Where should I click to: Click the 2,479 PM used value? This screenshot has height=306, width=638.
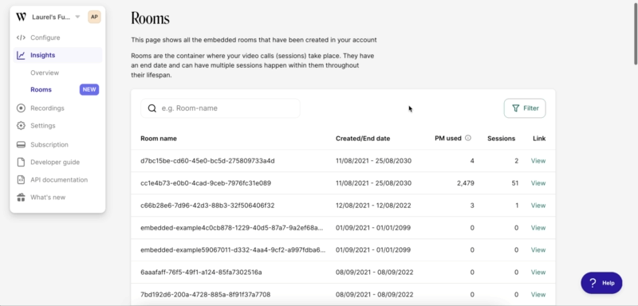point(466,183)
